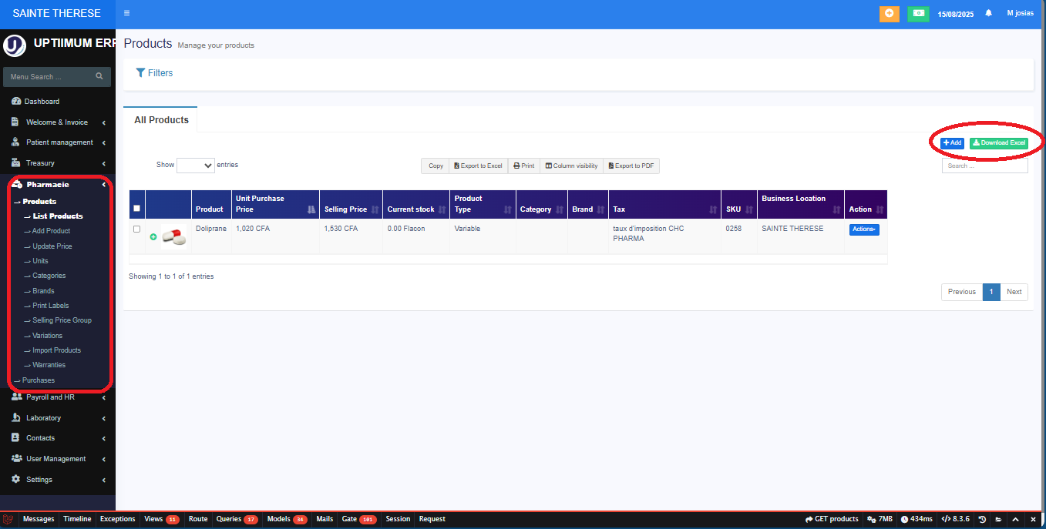Viewport: 1046px width, 529px height.
Task: Open the Actions dropdown for Doliprane
Action: (864, 229)
